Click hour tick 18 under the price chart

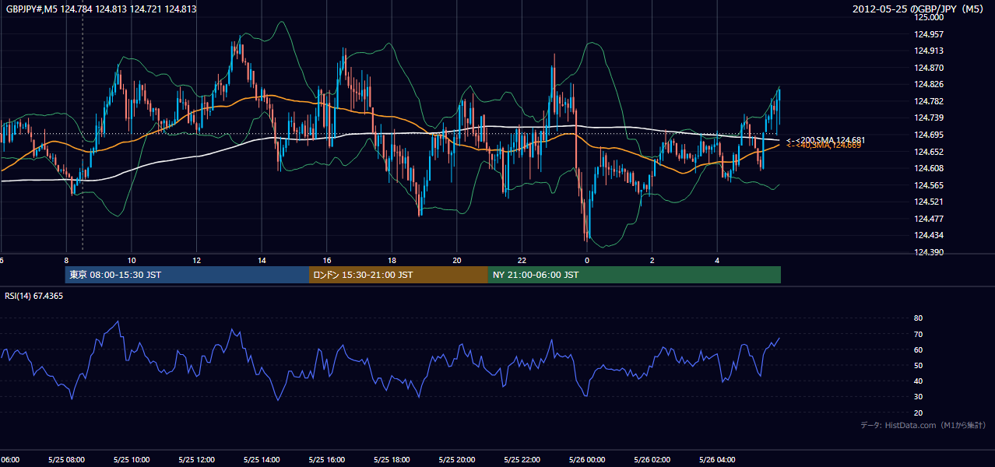(392, 261)
